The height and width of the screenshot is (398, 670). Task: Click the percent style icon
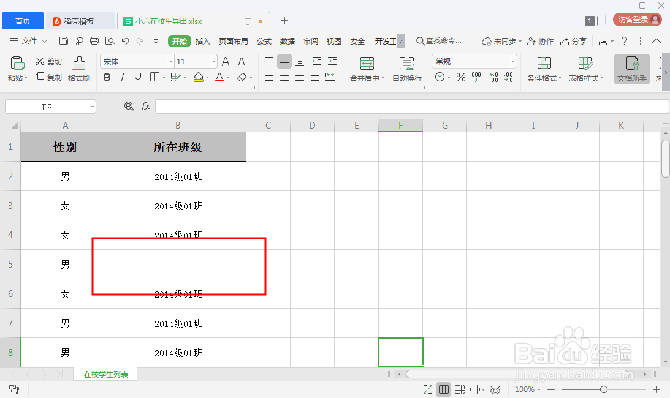coord(461,78)
